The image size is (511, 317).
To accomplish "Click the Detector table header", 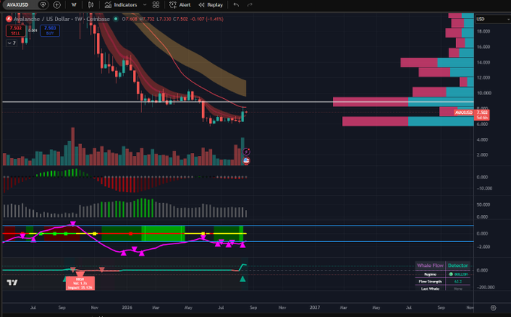I will (x=458, y=265).
